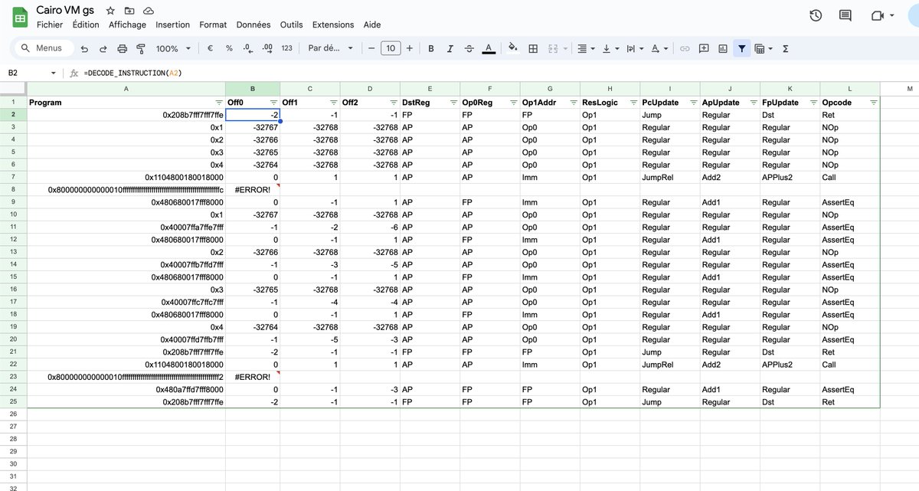Undo the last action
919x491 pixels.
point(83,48)
